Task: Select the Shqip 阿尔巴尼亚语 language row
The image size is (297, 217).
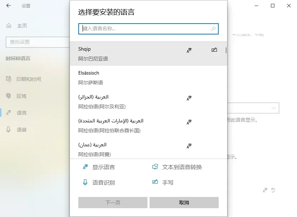Action: click(x=148, y=54)
